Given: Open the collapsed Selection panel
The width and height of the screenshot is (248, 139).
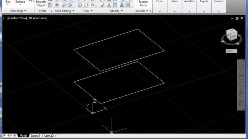Looking at the screenshot, I should pos(189,6).
